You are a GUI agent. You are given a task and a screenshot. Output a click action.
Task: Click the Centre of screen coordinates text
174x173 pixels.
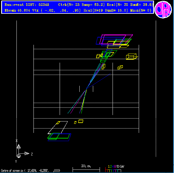[x=30, y=171]
